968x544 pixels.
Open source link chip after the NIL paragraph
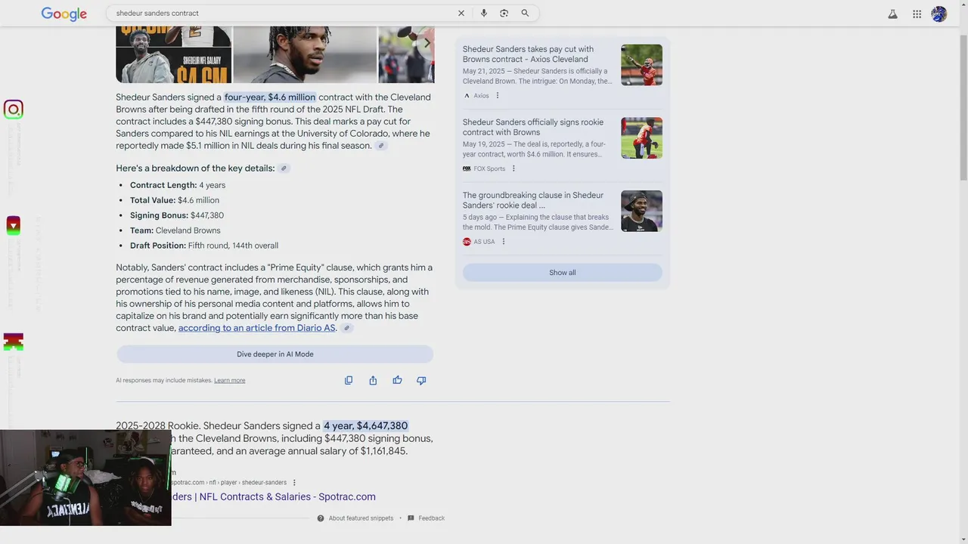381,146
